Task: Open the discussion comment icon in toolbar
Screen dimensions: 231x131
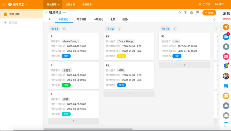Action: point(198,13)
